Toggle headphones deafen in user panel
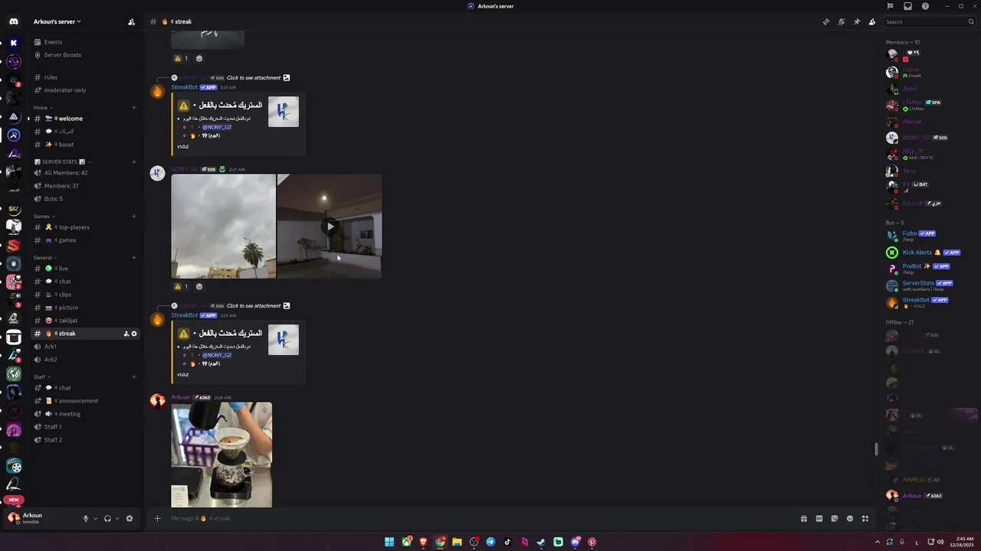This screenshot has width=981, height=551. coord(107,518)
